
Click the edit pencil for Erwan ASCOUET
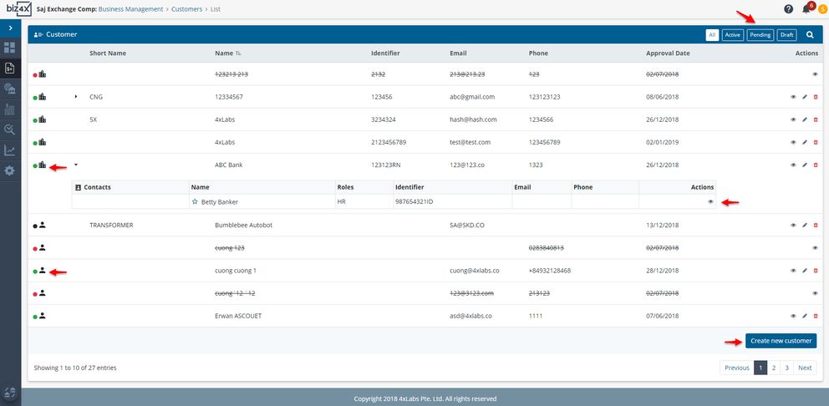[x=804, y=317]
